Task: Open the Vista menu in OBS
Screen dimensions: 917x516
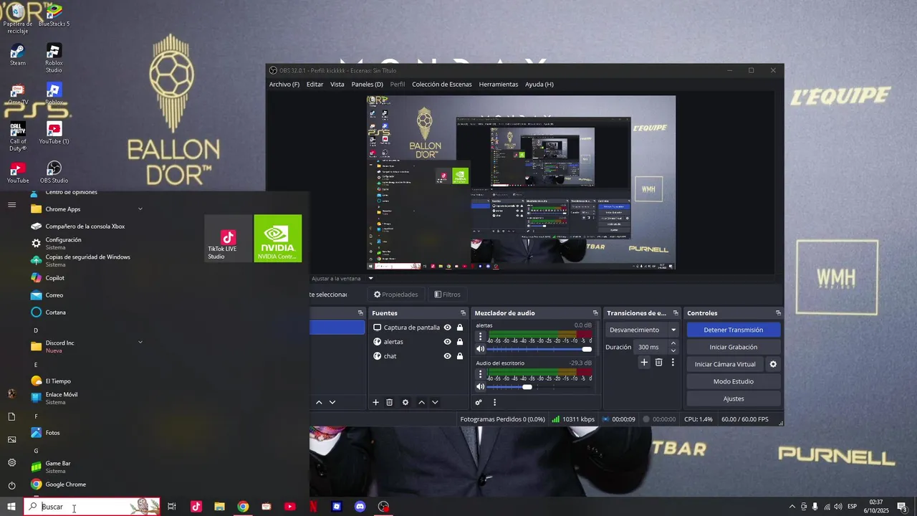Action: click(337, 85)
